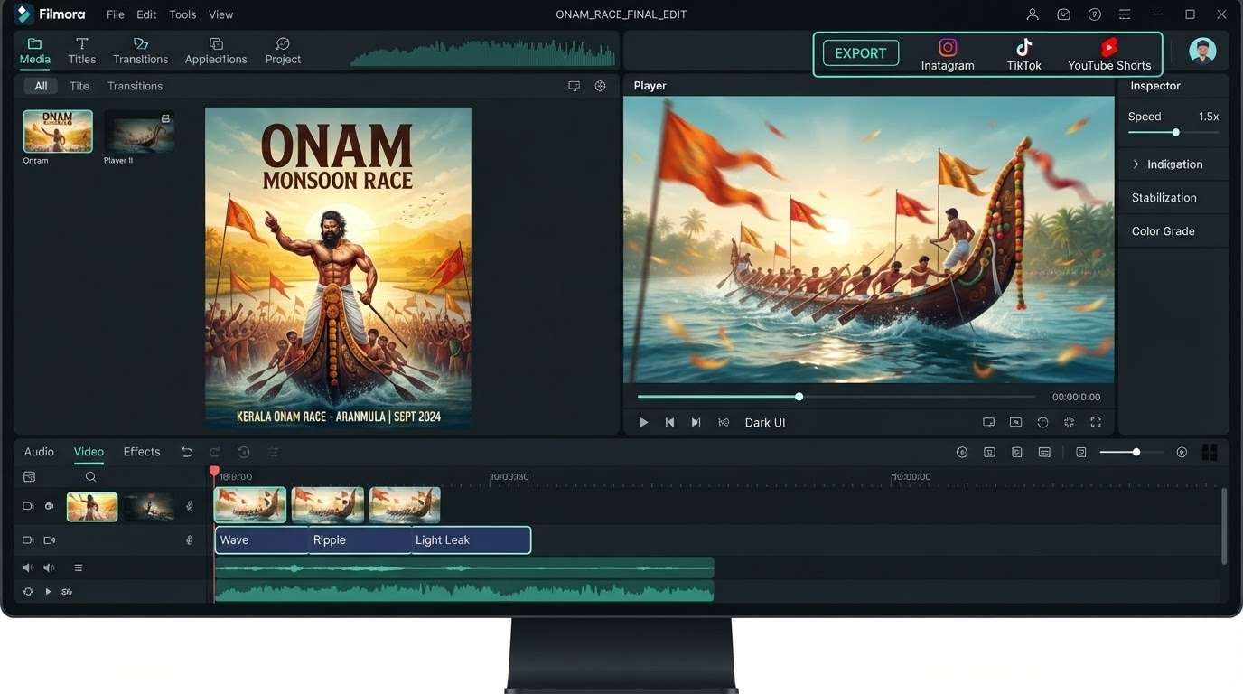Skip to previous frame in Player

coord(669,422)
